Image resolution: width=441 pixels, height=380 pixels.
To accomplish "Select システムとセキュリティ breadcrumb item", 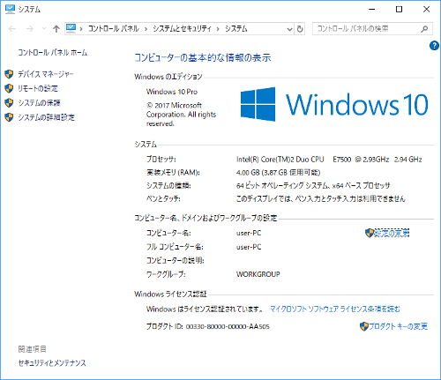I will point(182,28).
